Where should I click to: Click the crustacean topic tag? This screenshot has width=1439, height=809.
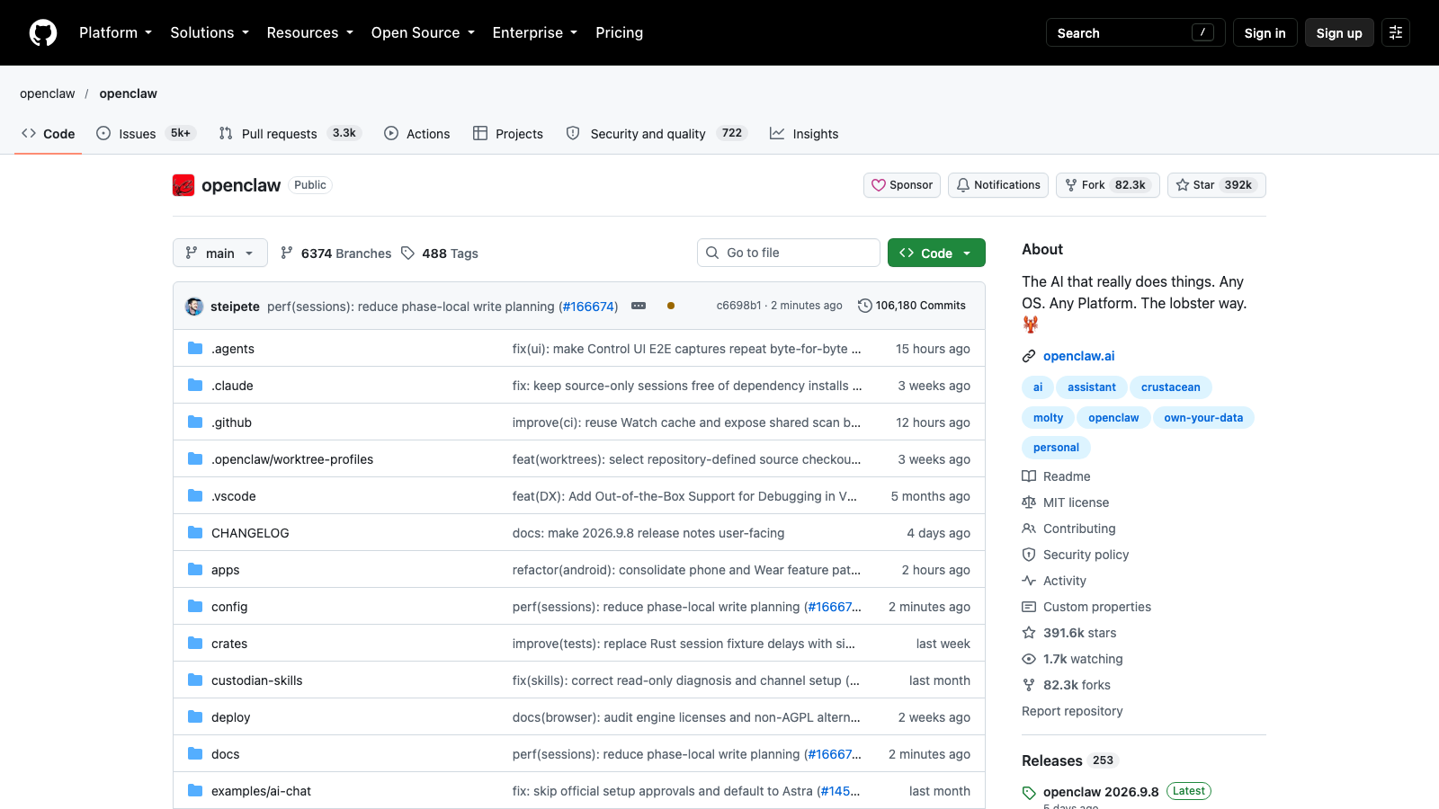(x=1170, y=387)
